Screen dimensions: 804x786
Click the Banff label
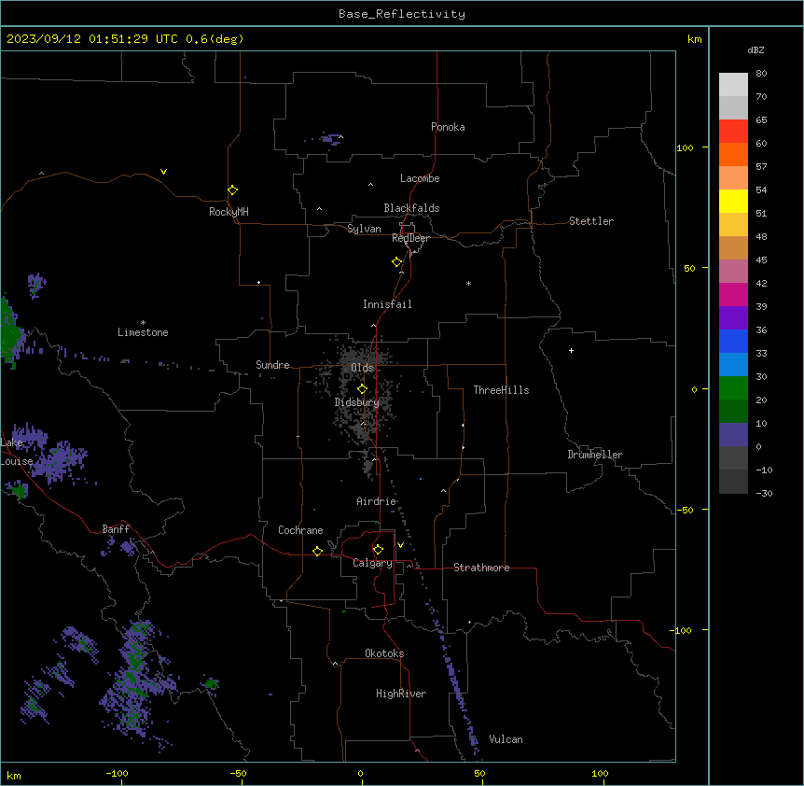pyautogui.click(x=116, y=529)
